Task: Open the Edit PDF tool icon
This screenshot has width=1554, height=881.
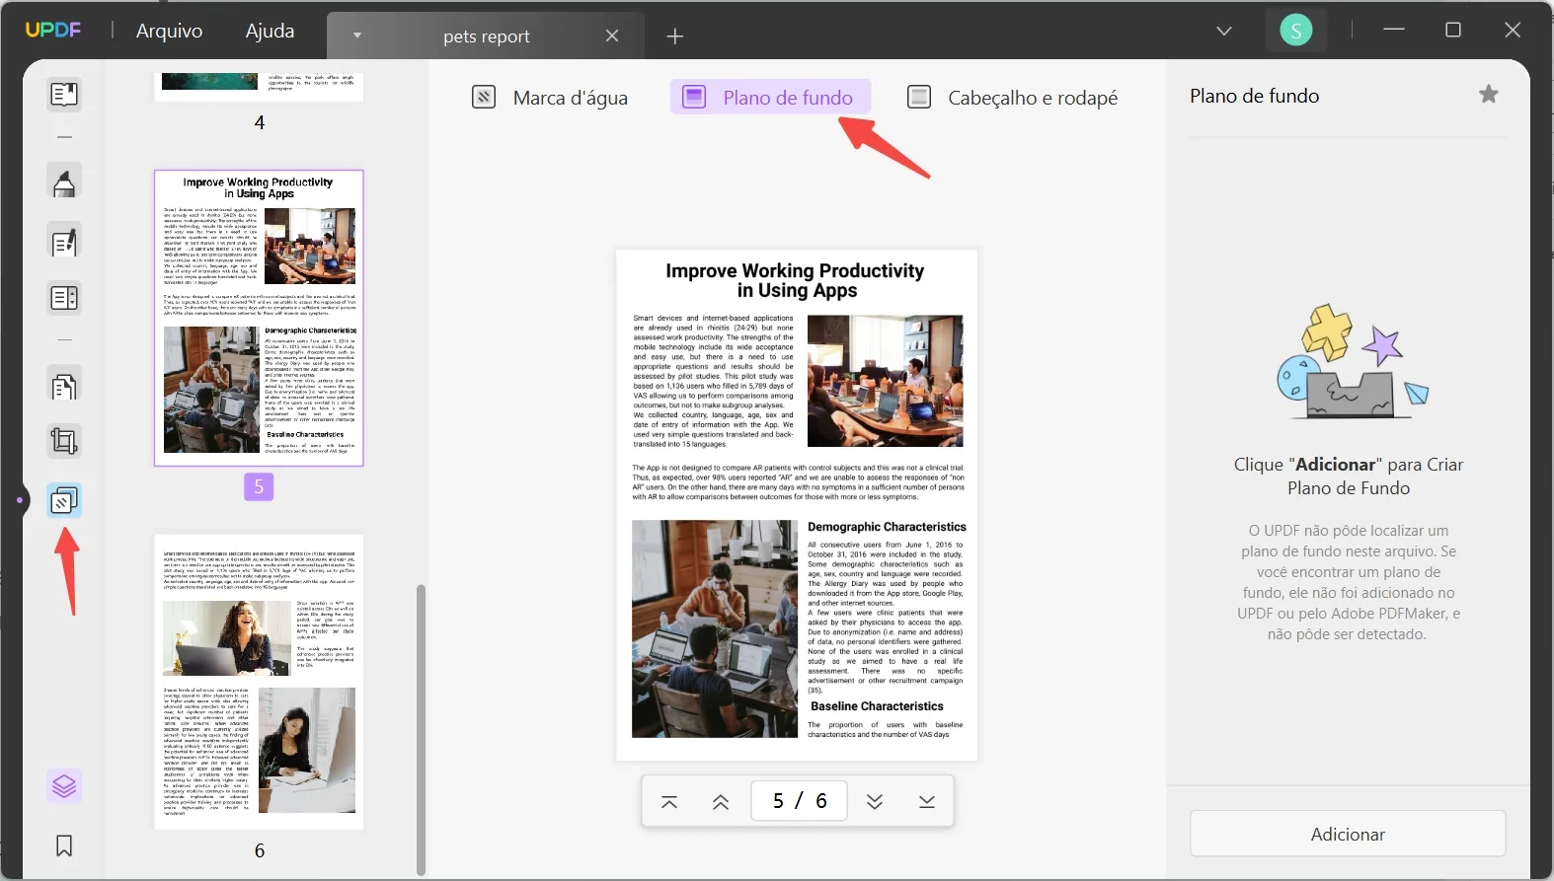Action: 64,242
